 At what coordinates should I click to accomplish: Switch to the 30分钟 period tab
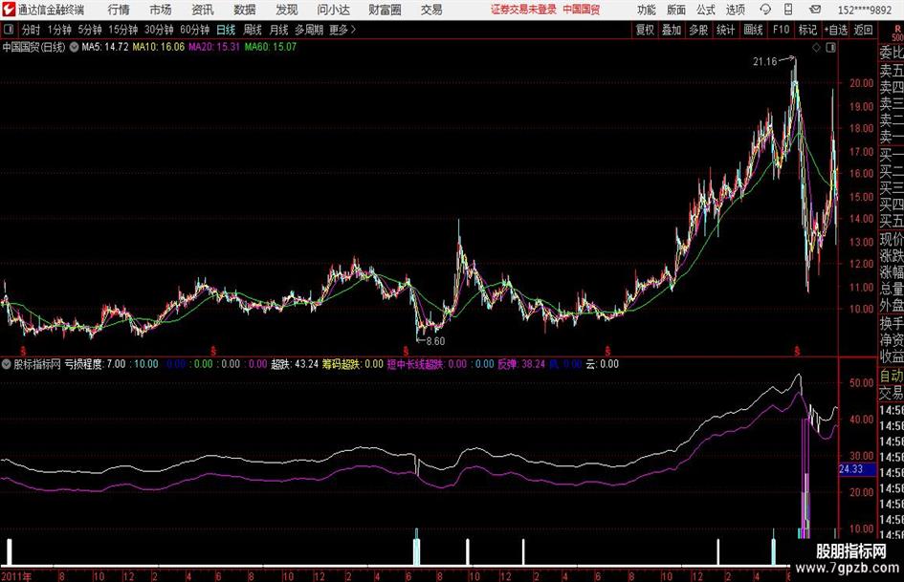(159, 30)
